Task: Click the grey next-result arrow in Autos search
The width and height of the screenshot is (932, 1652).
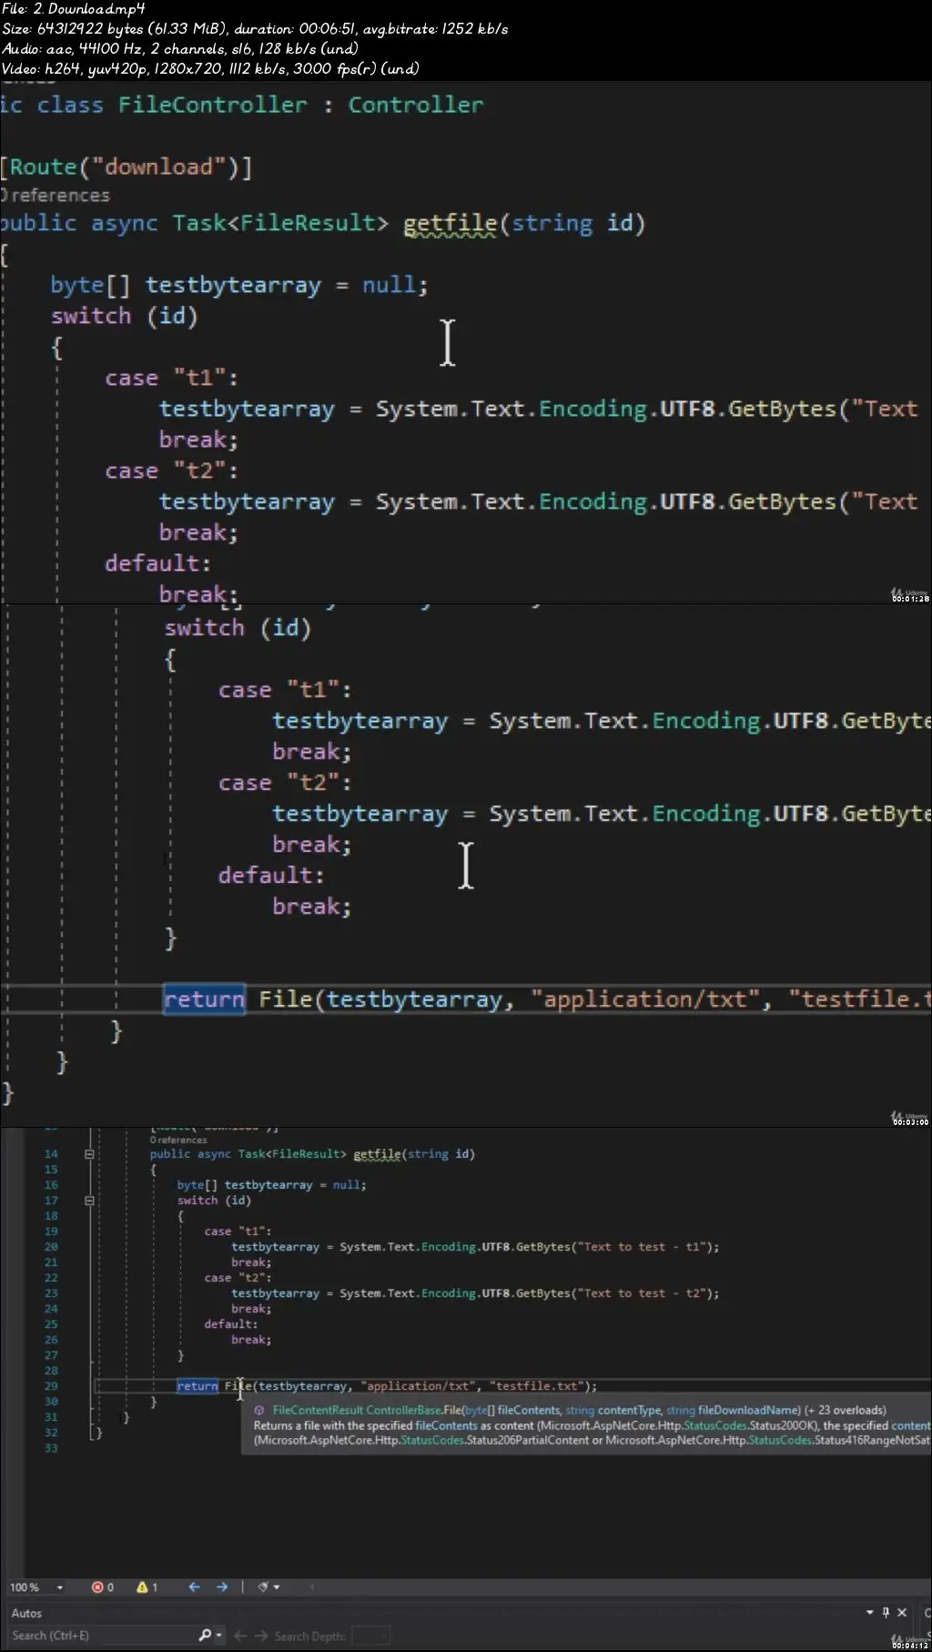Action: coord(261,1636)
